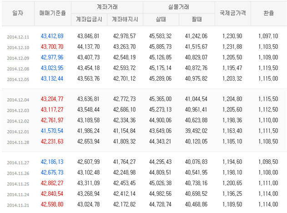Click the blue rate 42,977.96
Image resolution: width=287 pixels, height=213 pixels.
(x=52, y=57)
